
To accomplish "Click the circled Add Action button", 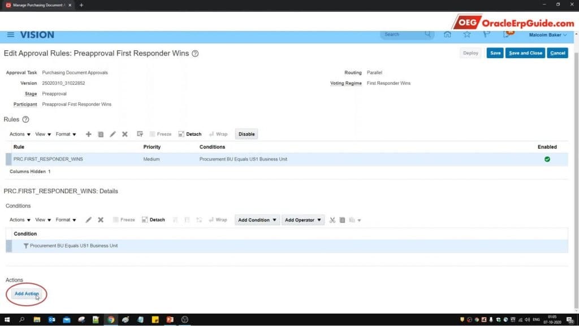I will tap(27, 294).
